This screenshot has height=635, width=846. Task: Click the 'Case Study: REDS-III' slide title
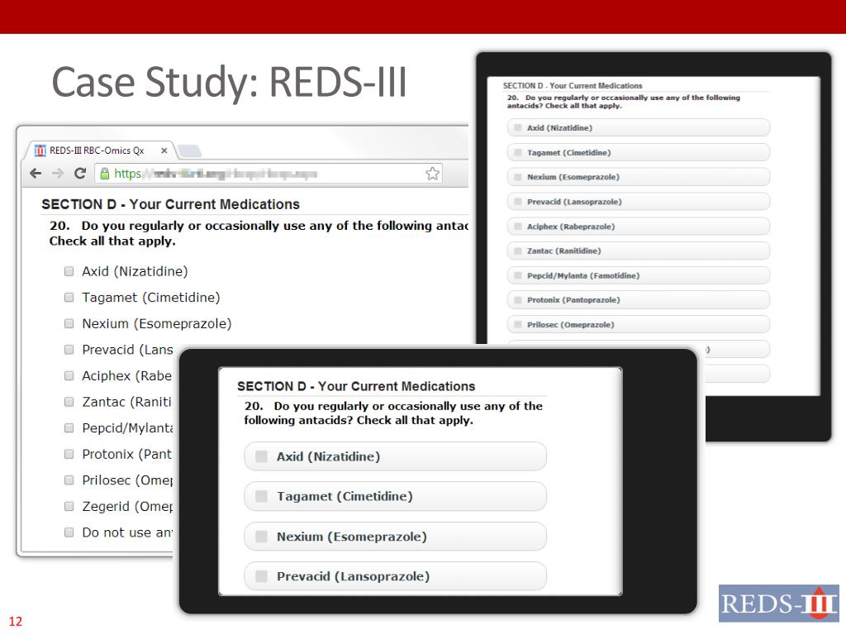[x=229, y=82]
